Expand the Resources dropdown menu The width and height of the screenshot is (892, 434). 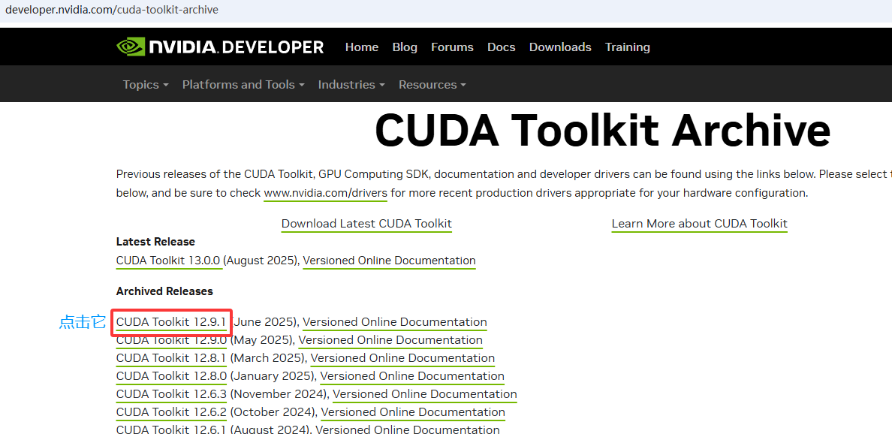click(x=432, y=84)
